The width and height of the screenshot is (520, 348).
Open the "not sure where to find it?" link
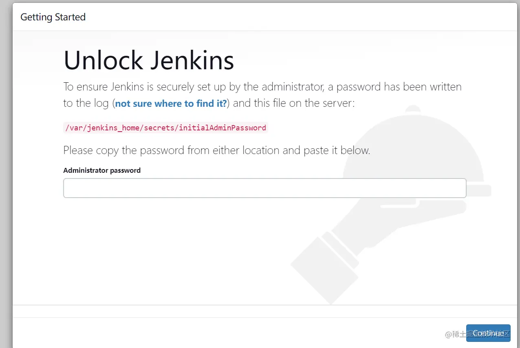pyautogui.click(x=171, y=104)
